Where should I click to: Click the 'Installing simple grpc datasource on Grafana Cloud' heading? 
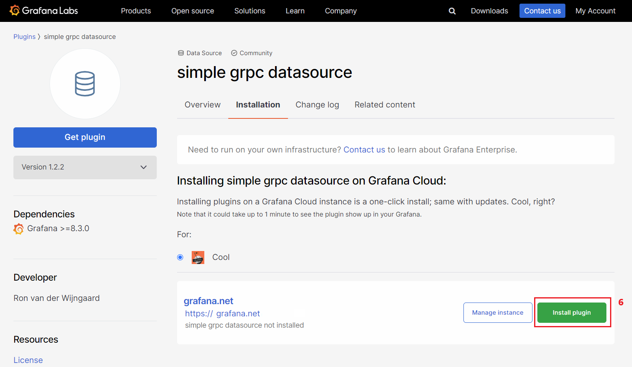coord(312,180)
